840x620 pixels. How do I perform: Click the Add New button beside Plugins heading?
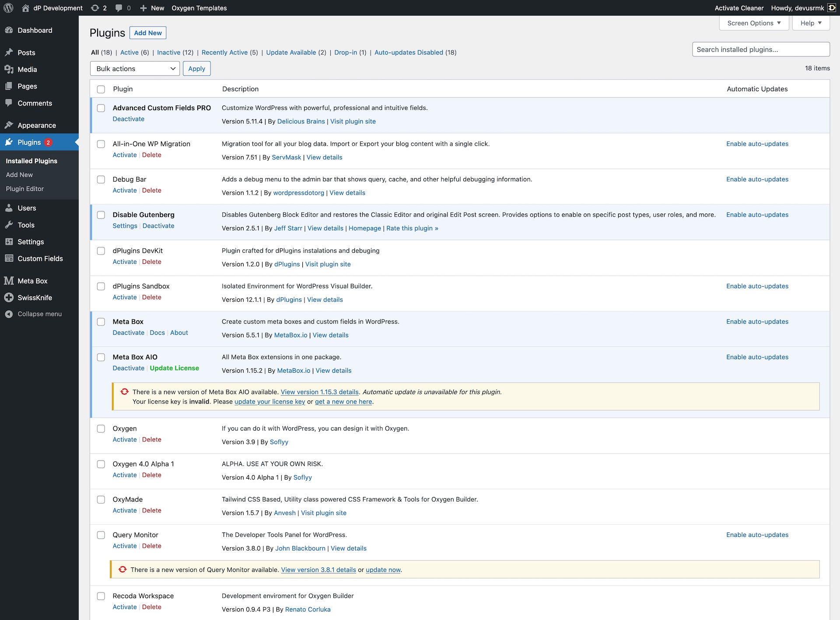coord(148,33)
